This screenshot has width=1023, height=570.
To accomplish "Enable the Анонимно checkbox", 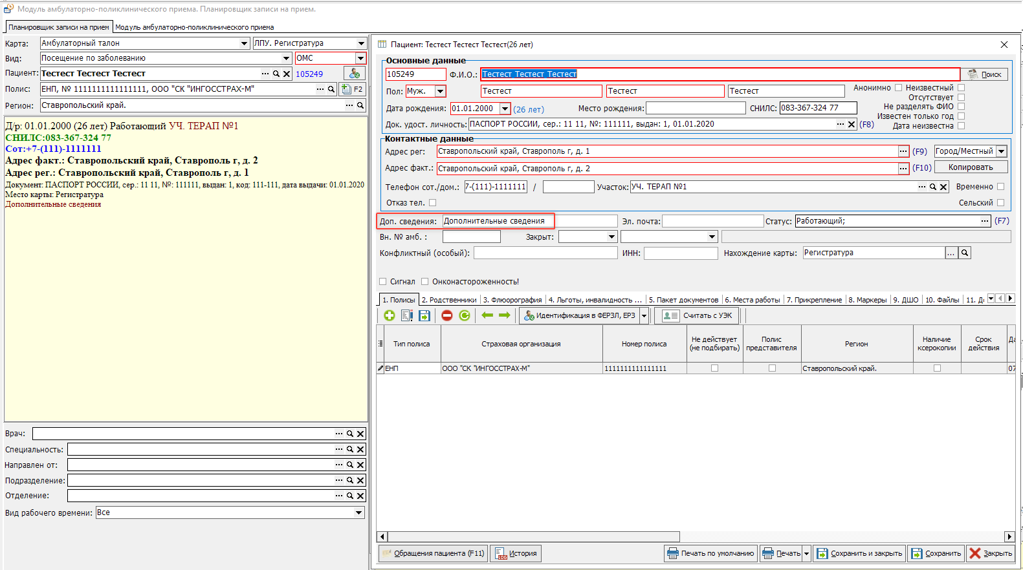I will pyautogui.click(x=898, y=88).
